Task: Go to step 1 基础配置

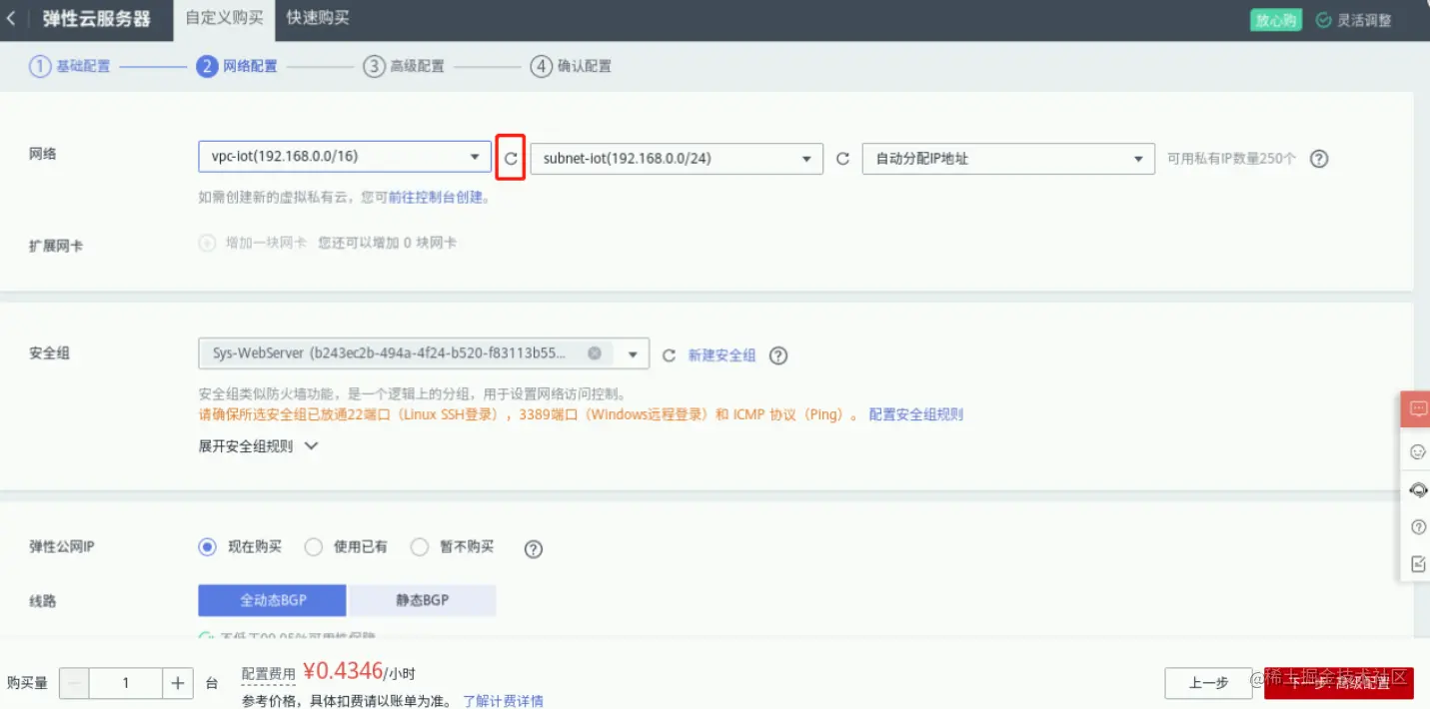Action: tap(69, 67)
